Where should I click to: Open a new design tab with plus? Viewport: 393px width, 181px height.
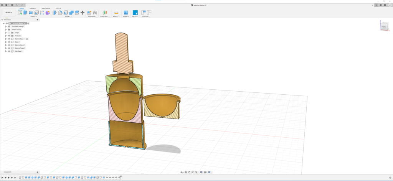pos(376,5)
